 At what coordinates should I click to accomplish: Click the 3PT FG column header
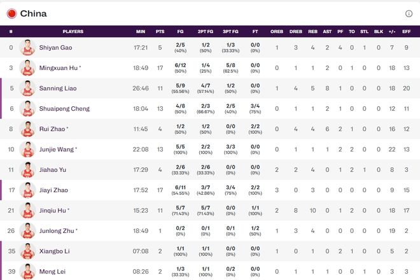point(230,31)
